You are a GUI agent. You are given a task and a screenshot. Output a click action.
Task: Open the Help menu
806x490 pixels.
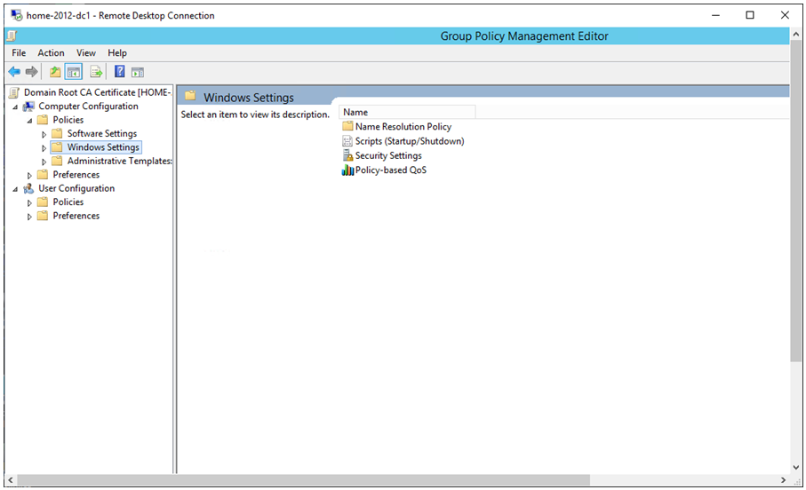tap(117, 53)
